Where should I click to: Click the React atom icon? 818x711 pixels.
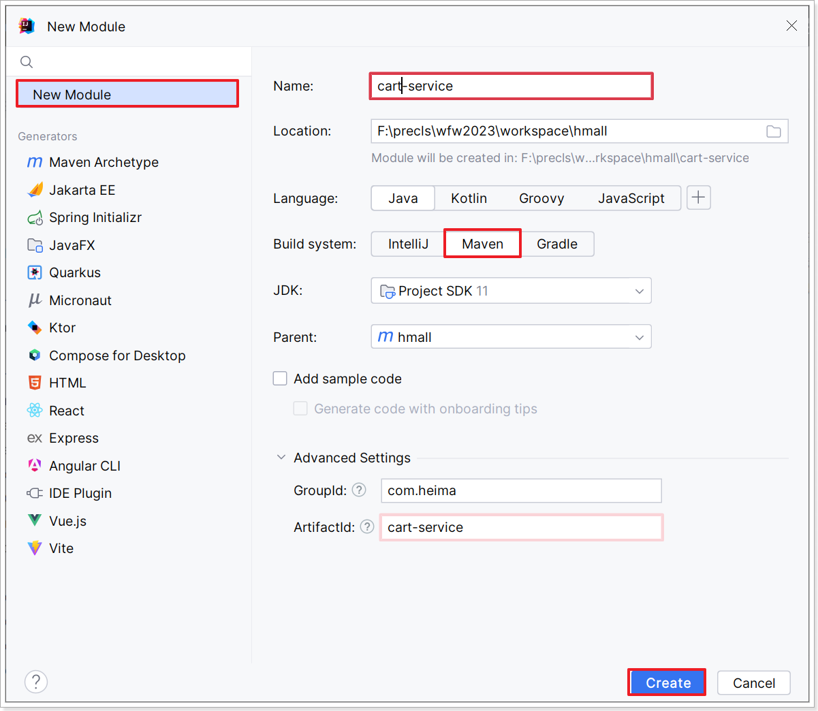click(35, 411)
